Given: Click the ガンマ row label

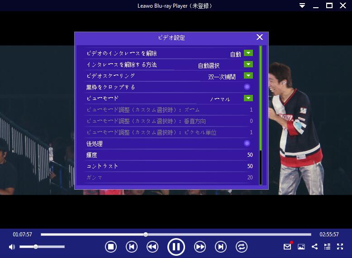Looking at the screenshot, I should [94, 178].
